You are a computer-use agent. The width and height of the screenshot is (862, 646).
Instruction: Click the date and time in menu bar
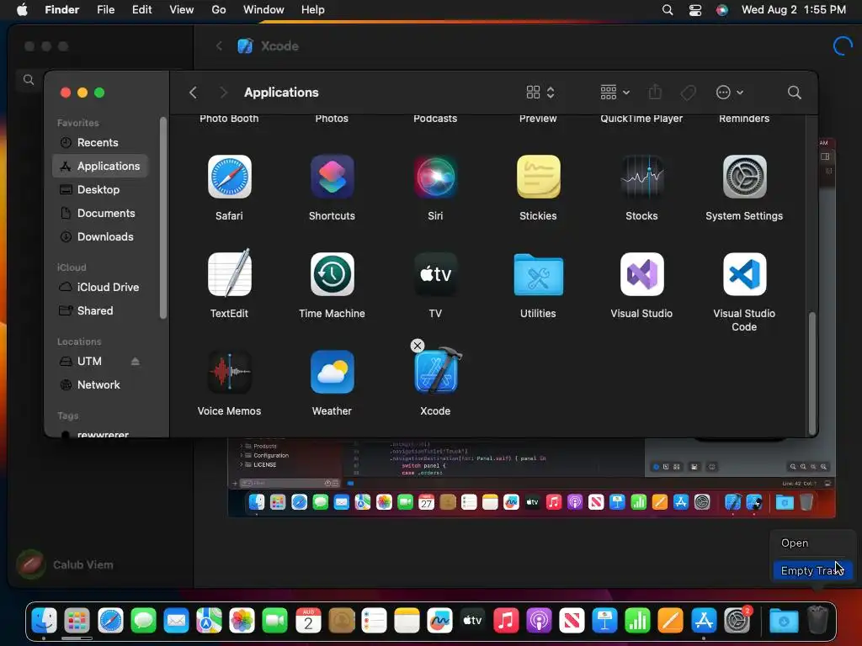click(794, 10)
